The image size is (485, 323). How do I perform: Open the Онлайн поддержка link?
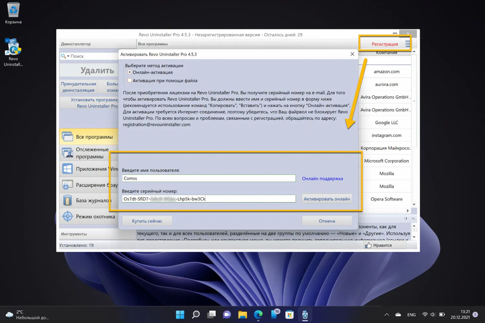tap(322, 179)
